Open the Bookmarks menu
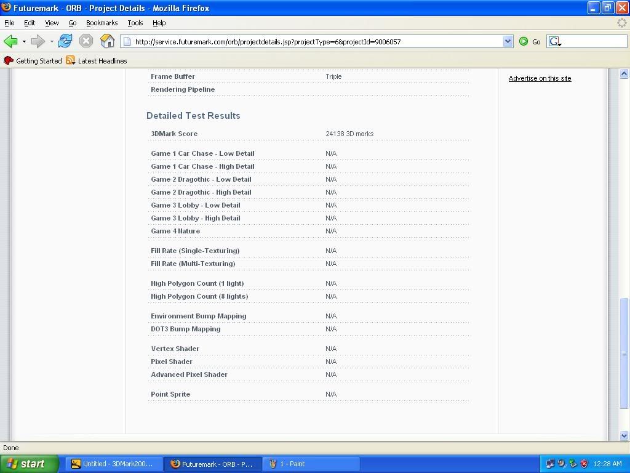 click(102, 23)
